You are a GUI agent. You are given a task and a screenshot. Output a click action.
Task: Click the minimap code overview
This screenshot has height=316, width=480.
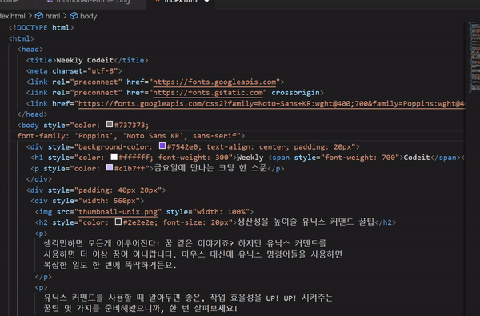(474, 57)
